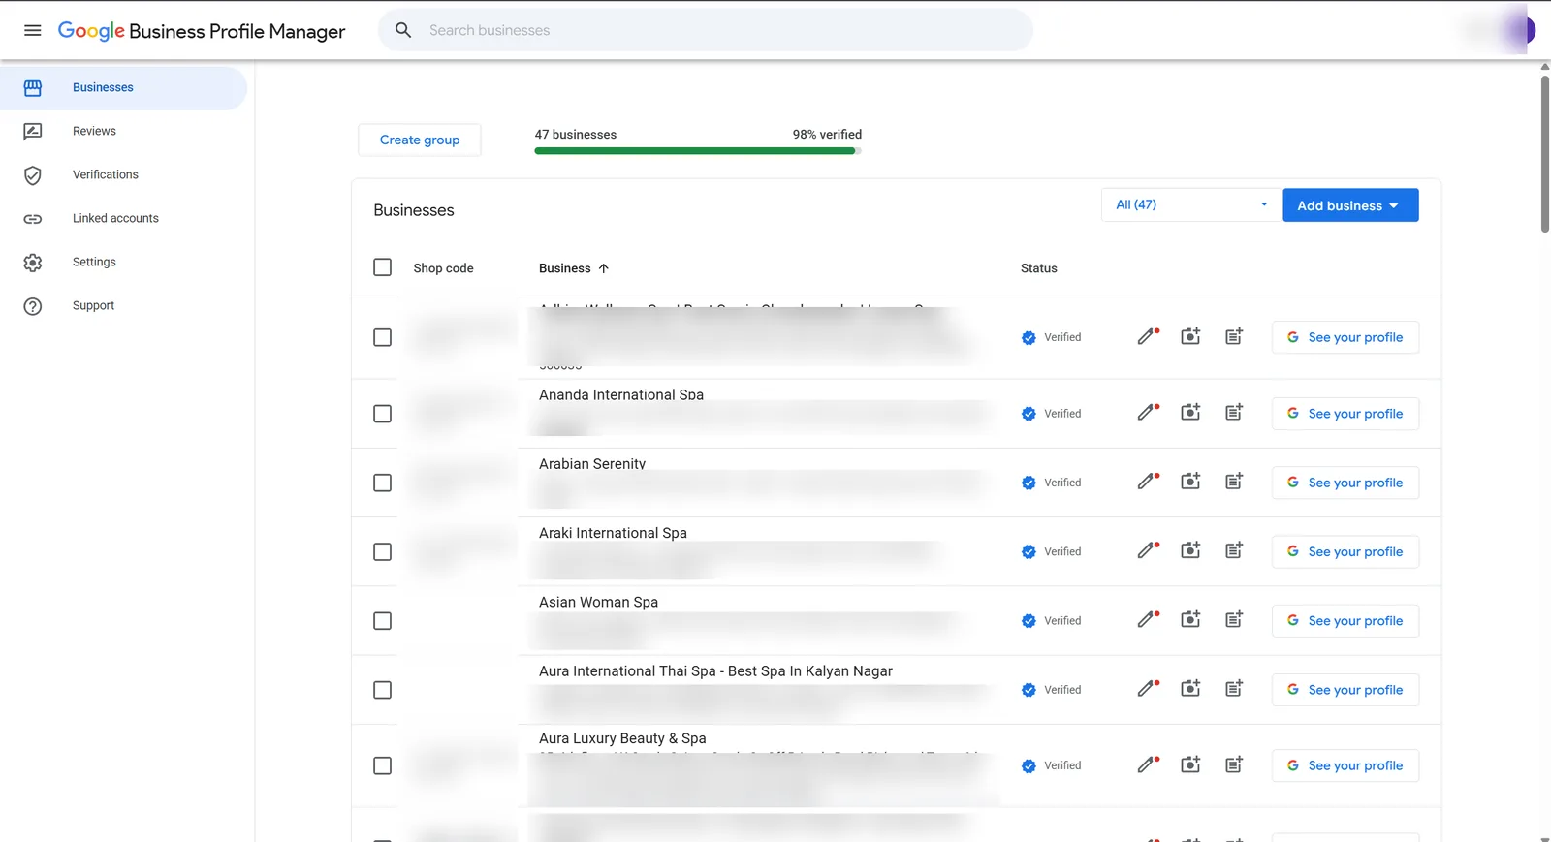Edit profile pencil for Araki International Spa
1551x842 pixels.
tap(1148, 550)
